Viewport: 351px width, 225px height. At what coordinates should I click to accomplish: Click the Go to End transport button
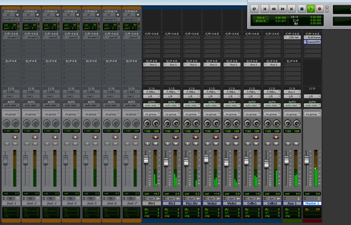point(292,8)
